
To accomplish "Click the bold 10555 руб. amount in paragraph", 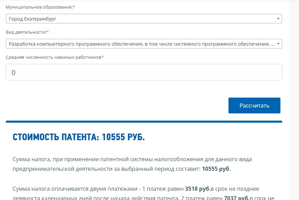I will coord(216,169).
